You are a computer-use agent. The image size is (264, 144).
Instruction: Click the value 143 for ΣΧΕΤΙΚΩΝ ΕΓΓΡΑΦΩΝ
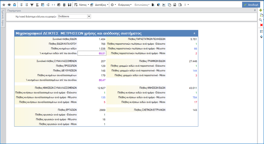click(195, 110)
